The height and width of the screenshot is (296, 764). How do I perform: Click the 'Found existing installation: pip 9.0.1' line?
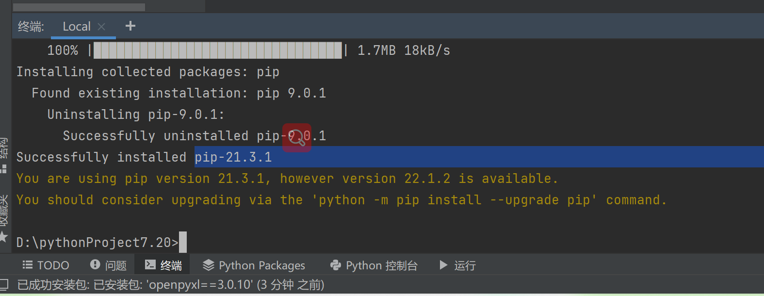tap(179, 93)
